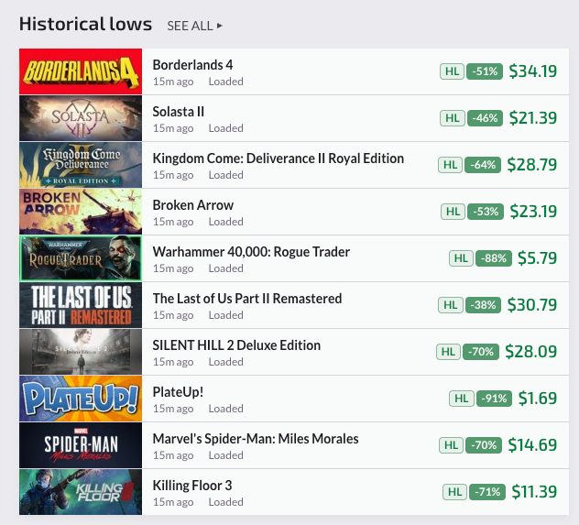Click Loaded store label under Borderlands 4

coord(225,82)
